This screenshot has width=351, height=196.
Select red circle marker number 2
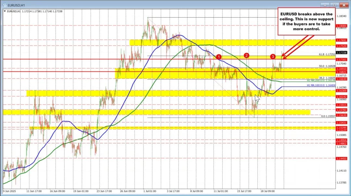pos(247,56)
